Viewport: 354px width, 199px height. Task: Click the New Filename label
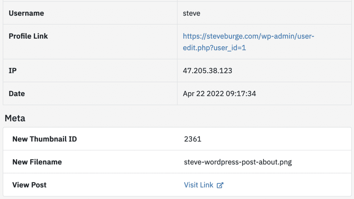[37, 162]
